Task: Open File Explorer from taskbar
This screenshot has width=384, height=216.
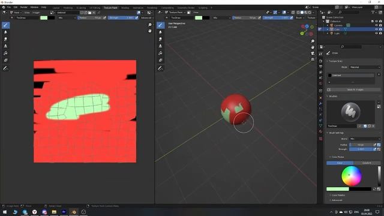Action: tap(54, 212)
